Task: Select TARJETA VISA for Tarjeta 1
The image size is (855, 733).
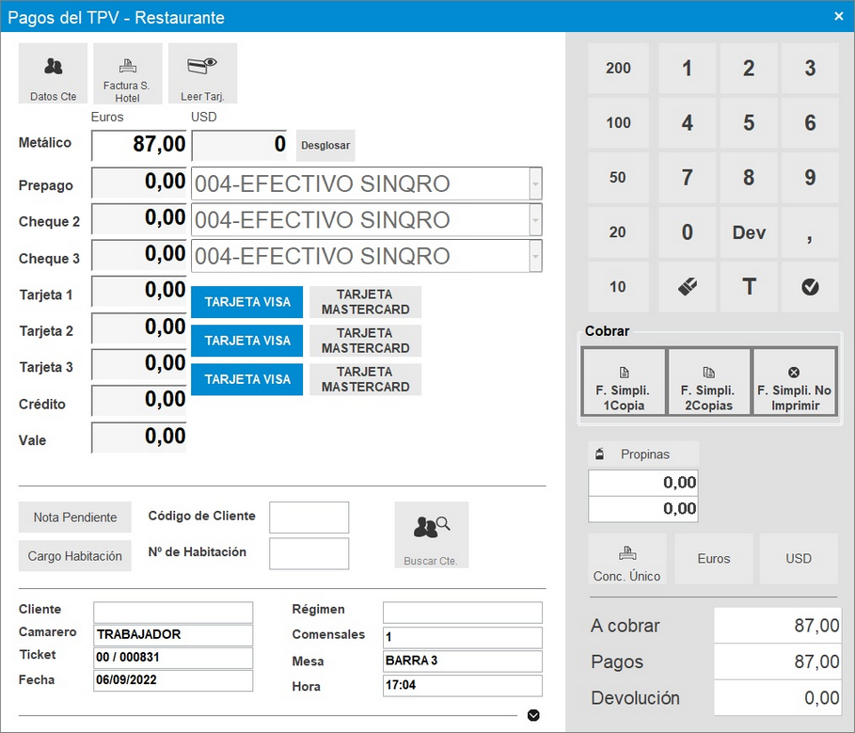Action: pyautogui.click(x=247, y=302)
